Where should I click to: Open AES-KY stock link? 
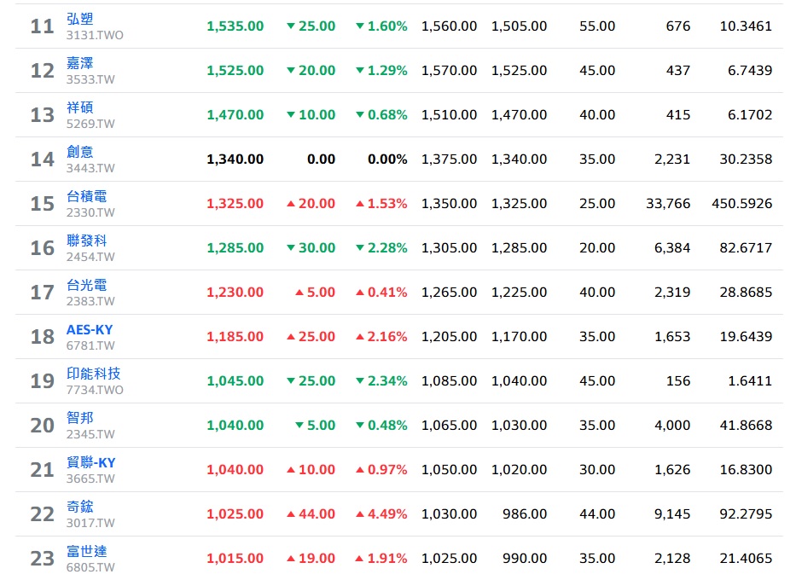90,329
